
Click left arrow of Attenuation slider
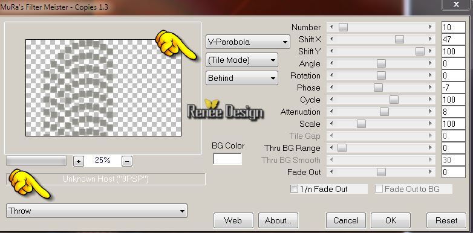(331, 112)
